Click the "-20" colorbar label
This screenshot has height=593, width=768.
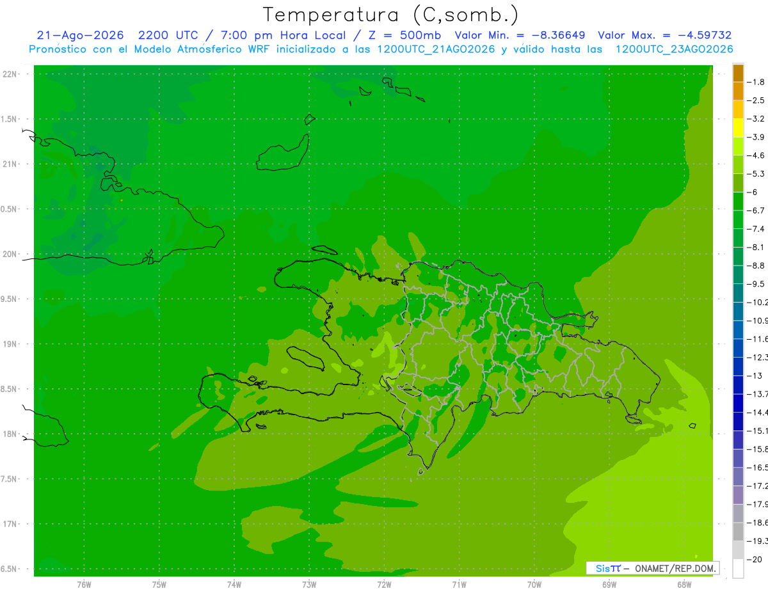pyautogui.click(x=755, y=559)
